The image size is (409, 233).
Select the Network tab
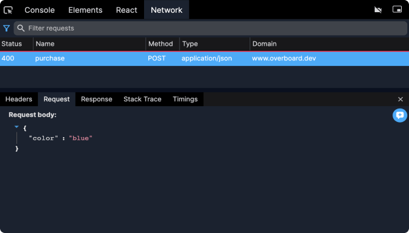click(x=167, y=10)
